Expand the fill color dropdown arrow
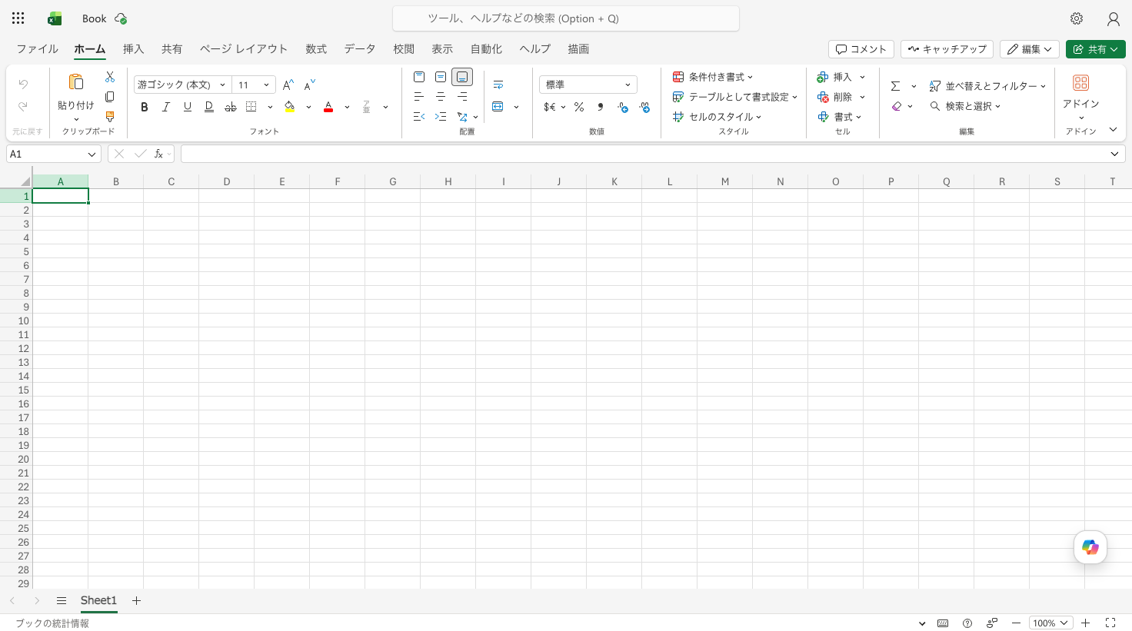 pyautogui.click(x=308, y=107)
